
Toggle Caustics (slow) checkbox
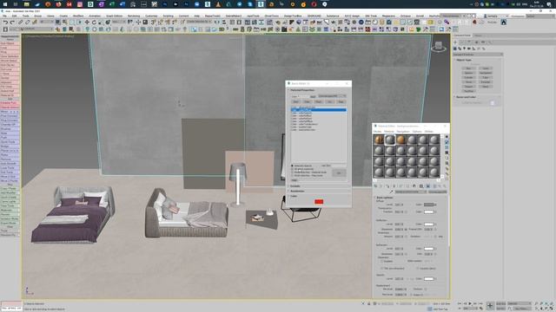click(418, 268)
